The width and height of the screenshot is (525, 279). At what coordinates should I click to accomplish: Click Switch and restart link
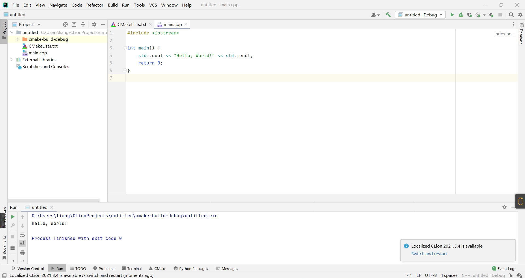tap(429, 254)
